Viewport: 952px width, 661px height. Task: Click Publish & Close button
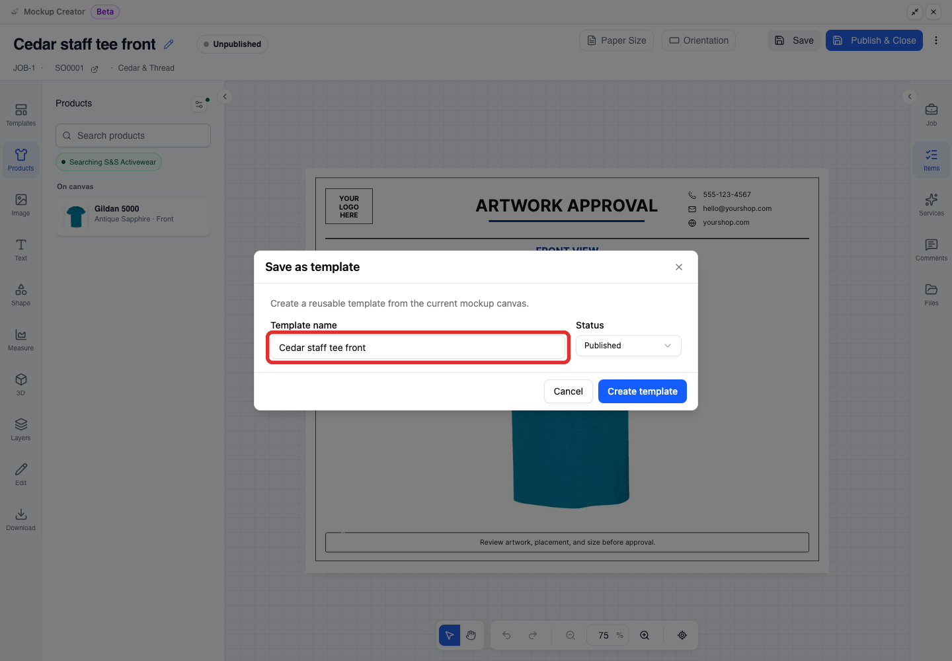click(874, 40)
